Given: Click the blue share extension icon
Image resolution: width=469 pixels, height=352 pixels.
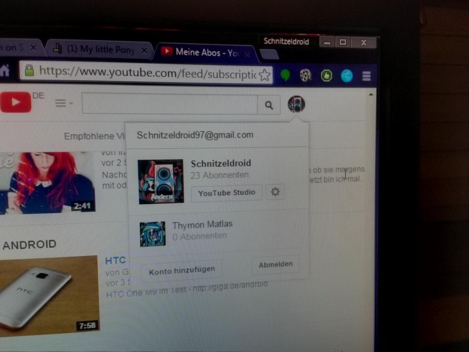Looking at the screenshot, I should (x=346, y=76).
